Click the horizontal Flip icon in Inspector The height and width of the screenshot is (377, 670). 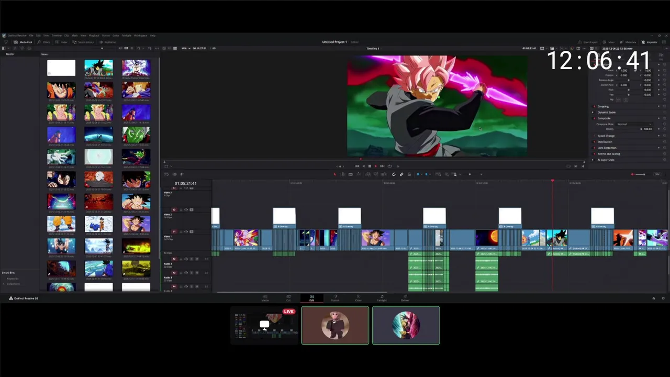point(618,100)
